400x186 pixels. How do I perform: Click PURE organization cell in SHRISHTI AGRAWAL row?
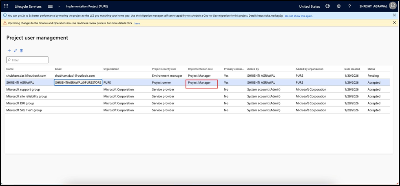pyautogui.click(x=107, y=83)
